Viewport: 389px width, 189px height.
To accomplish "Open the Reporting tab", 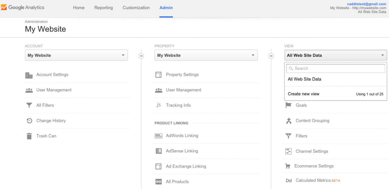I will click(103, 8).
